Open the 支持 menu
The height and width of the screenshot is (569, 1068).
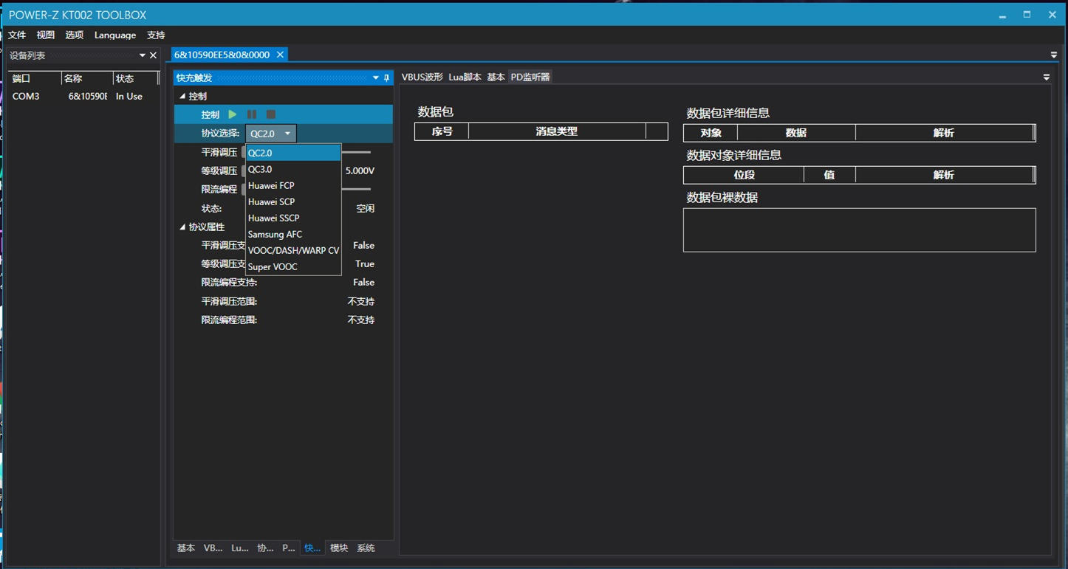[x=156, y=35]
